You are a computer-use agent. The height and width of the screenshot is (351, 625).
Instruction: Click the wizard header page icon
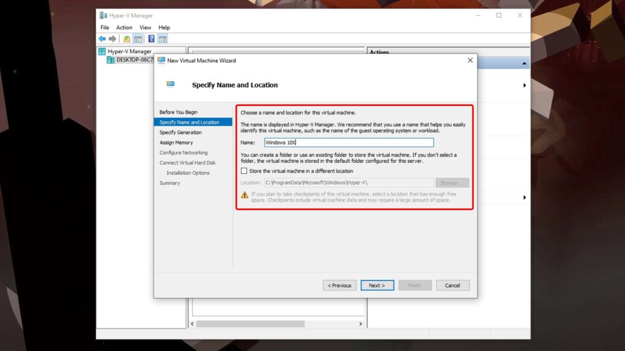pyautogui.click(x=171, y=84)
